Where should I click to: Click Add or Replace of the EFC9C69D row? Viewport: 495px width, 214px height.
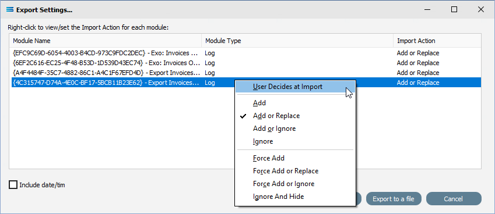[x=418, y=53]
